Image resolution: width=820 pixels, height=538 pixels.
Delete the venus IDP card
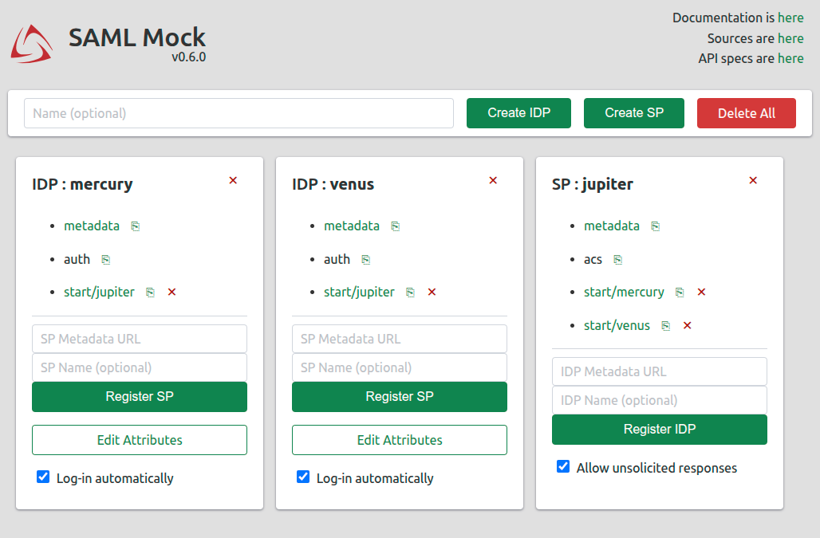(493, 181)
